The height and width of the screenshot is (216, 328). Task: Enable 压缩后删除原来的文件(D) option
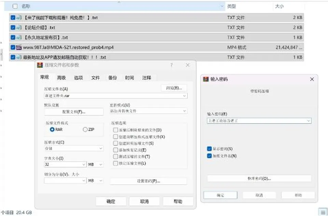(115, 130)
